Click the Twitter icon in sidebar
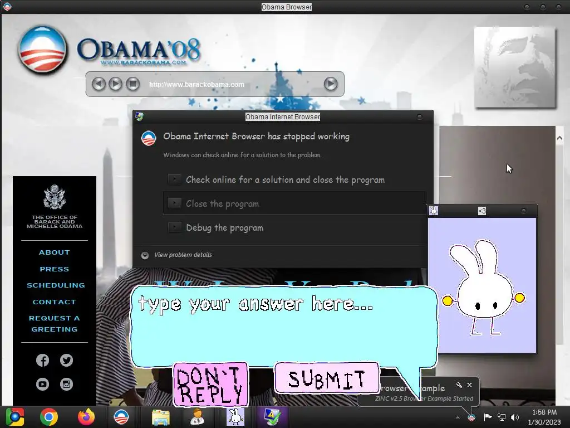570x428 pixels. pyautogui.click(x=67, y=361)
